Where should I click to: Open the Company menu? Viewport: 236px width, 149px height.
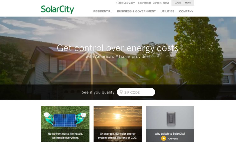click(x=186, y=11)
